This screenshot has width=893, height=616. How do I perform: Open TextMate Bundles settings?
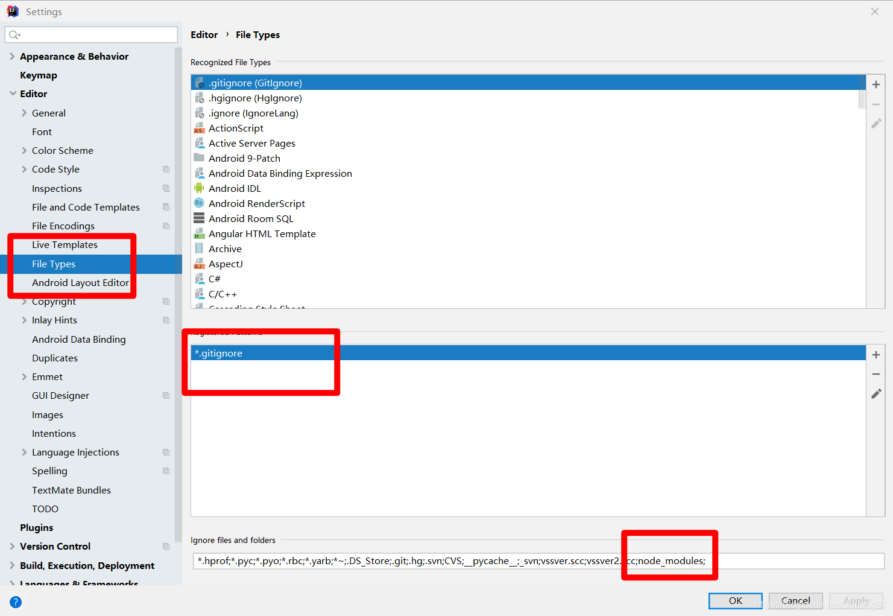click(71, 490)
